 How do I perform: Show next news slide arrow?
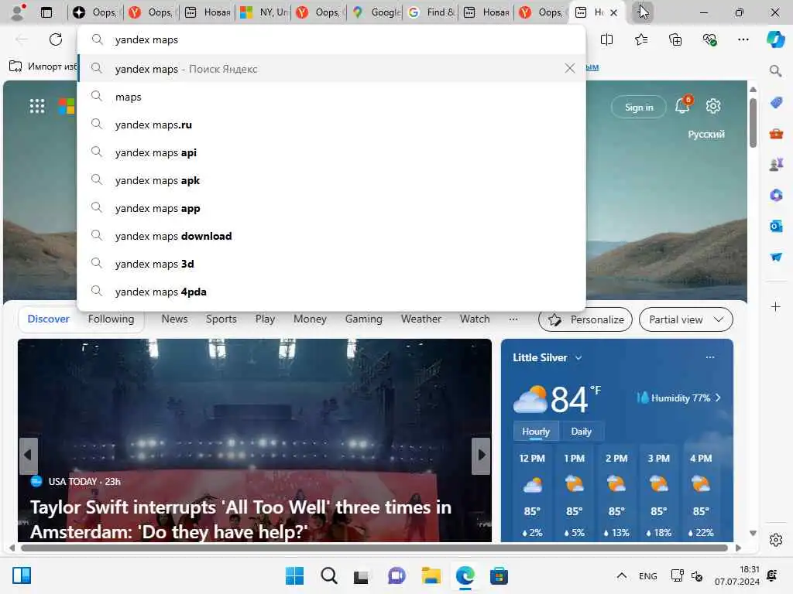(x=481, y=456)
